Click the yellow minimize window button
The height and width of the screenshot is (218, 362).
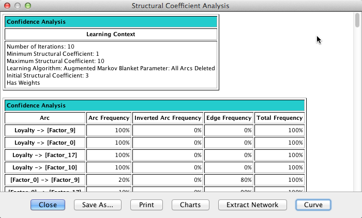point(18,6)
